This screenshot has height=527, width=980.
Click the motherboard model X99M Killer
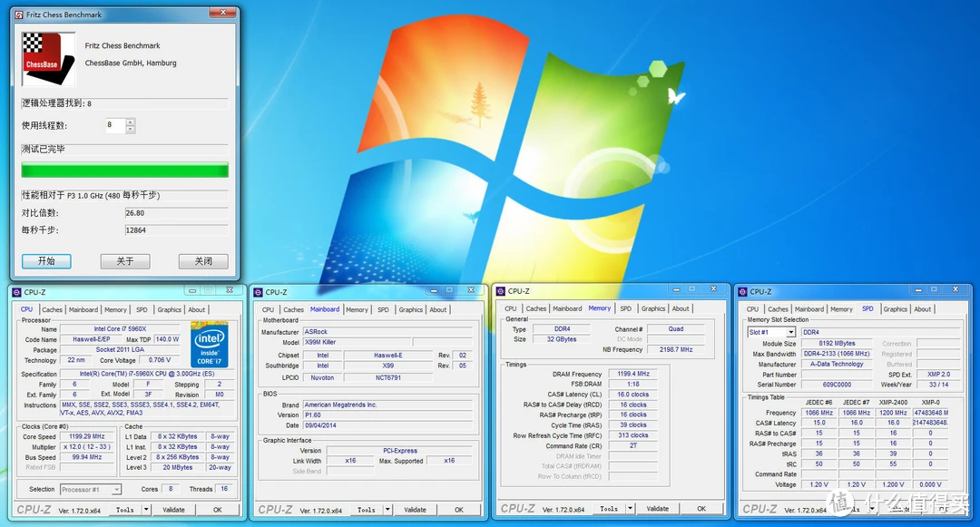357,342
